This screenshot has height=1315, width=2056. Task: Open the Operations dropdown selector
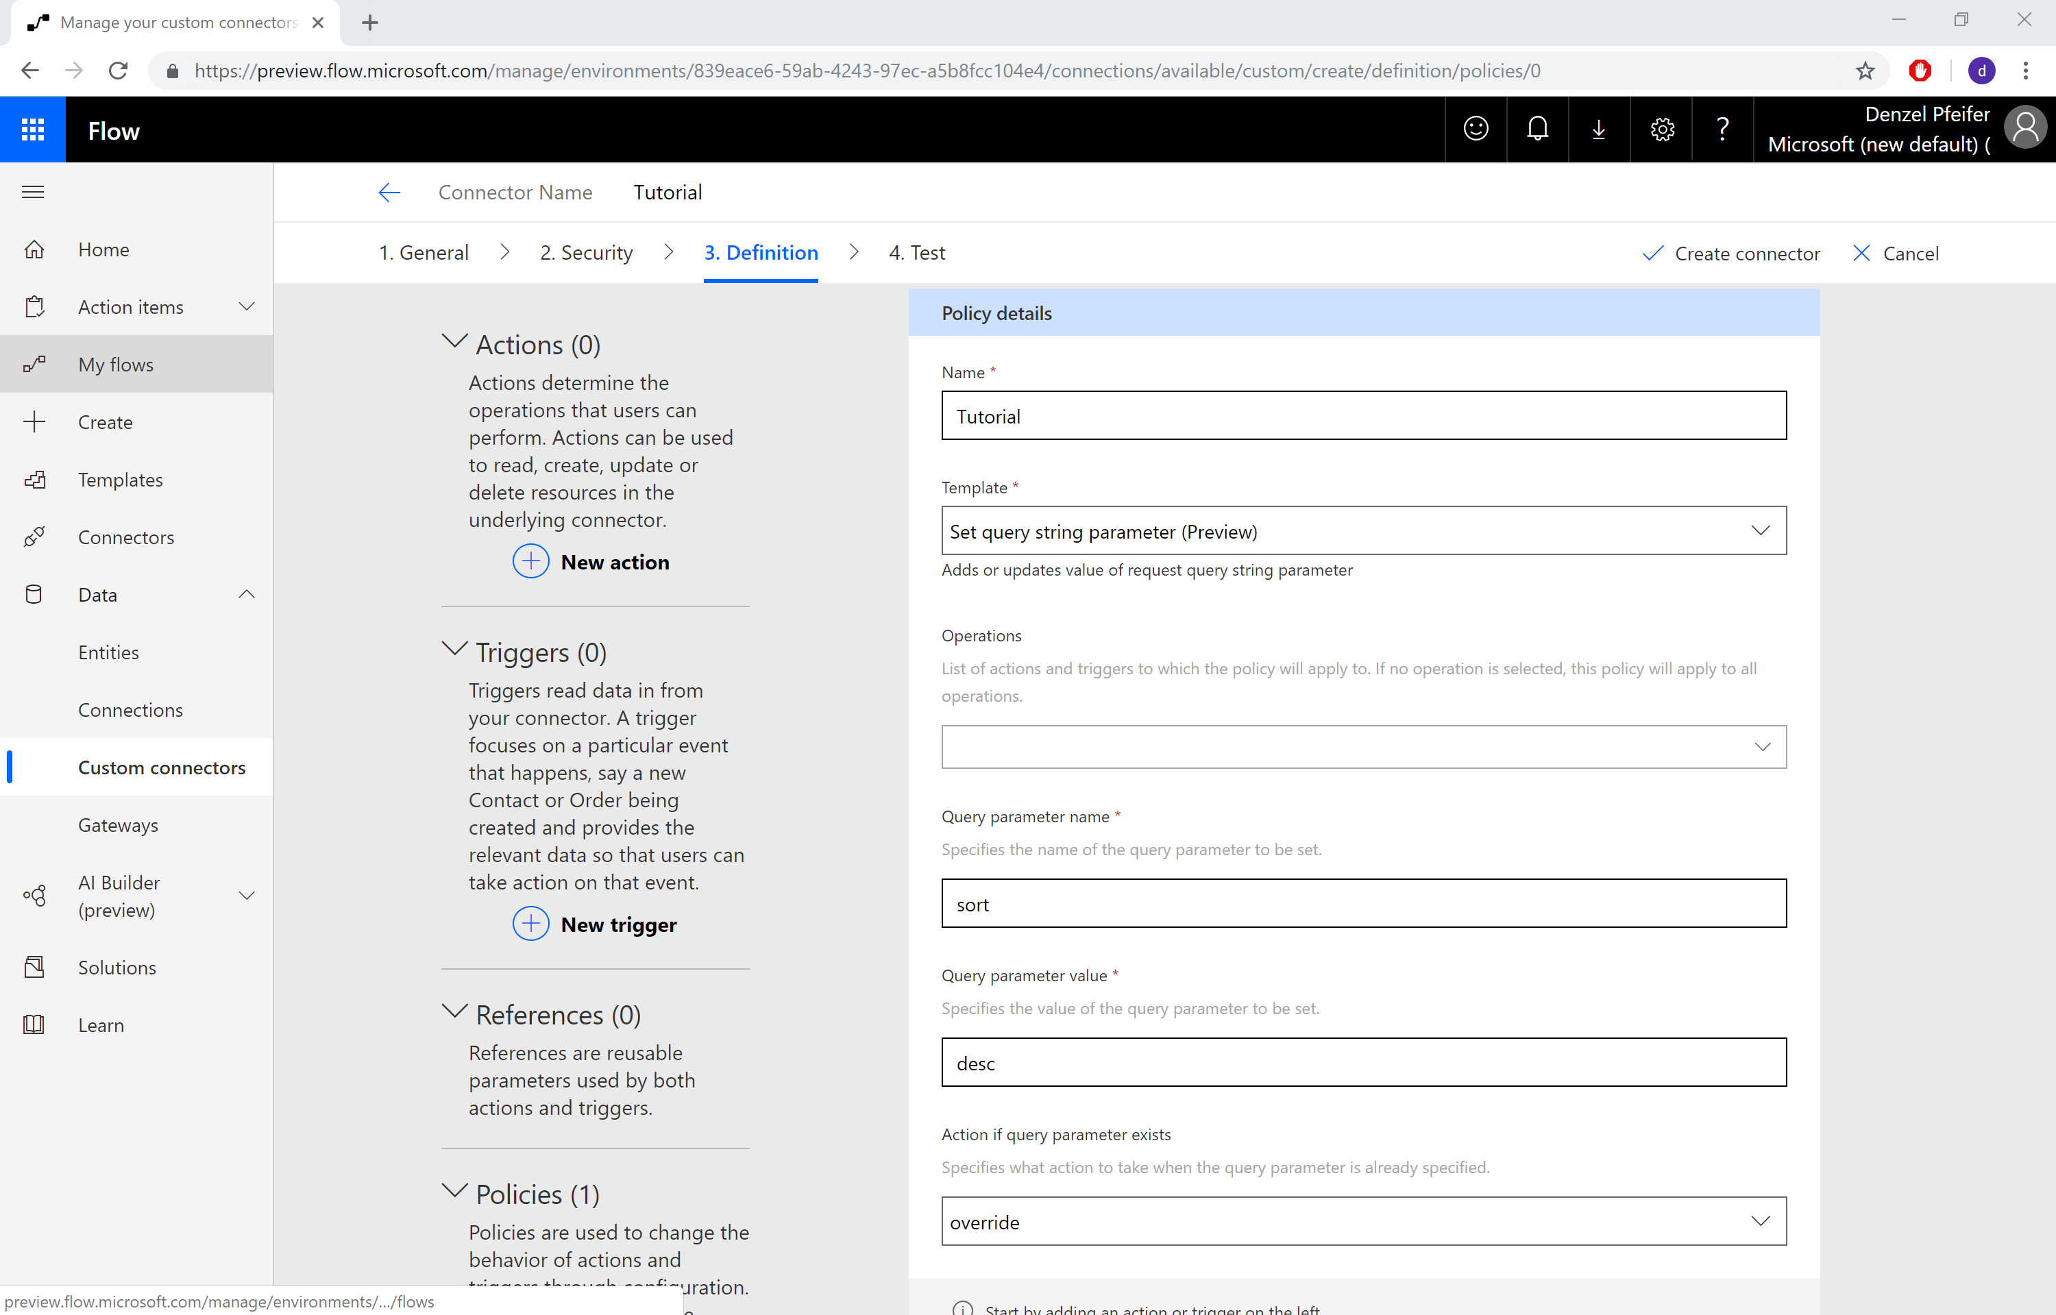click(1762, 746)
